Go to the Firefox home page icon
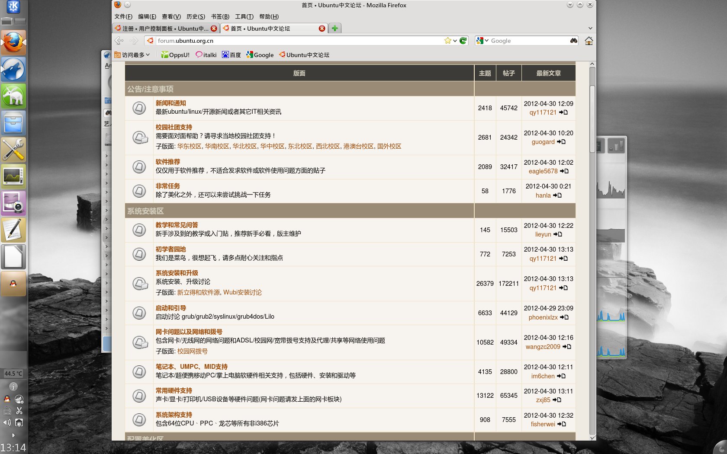727x454 pixels. [x=589, y=41]
